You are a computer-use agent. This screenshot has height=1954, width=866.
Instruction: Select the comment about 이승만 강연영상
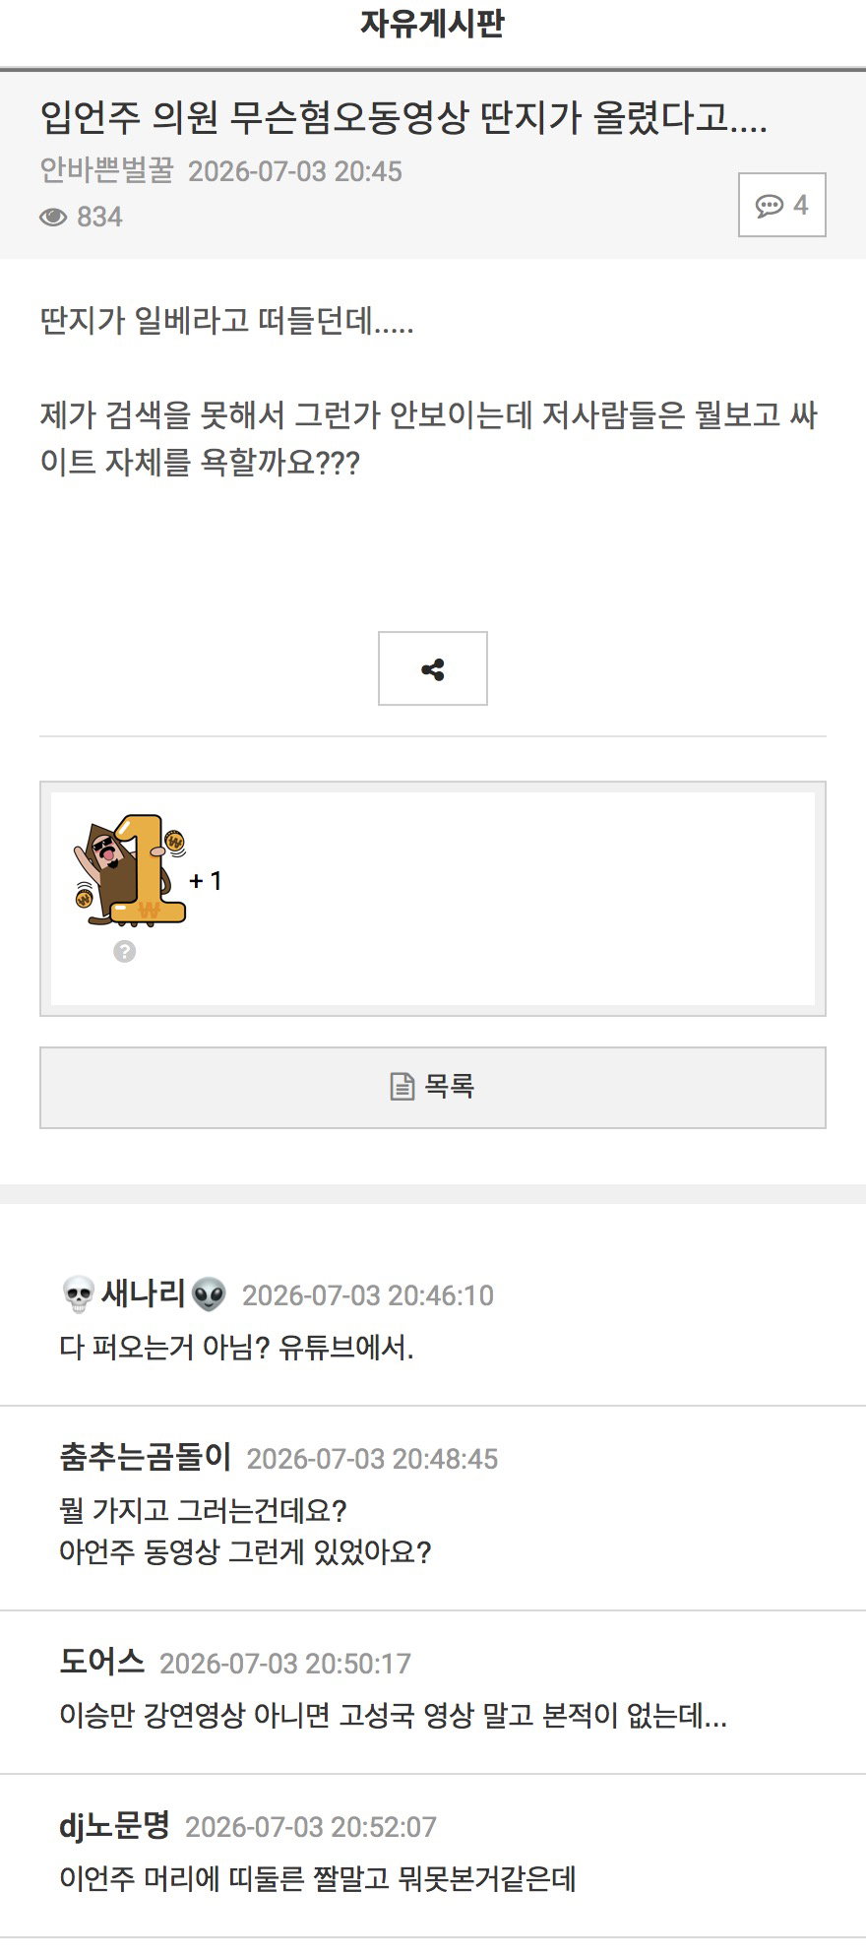tap(394, 1716)
